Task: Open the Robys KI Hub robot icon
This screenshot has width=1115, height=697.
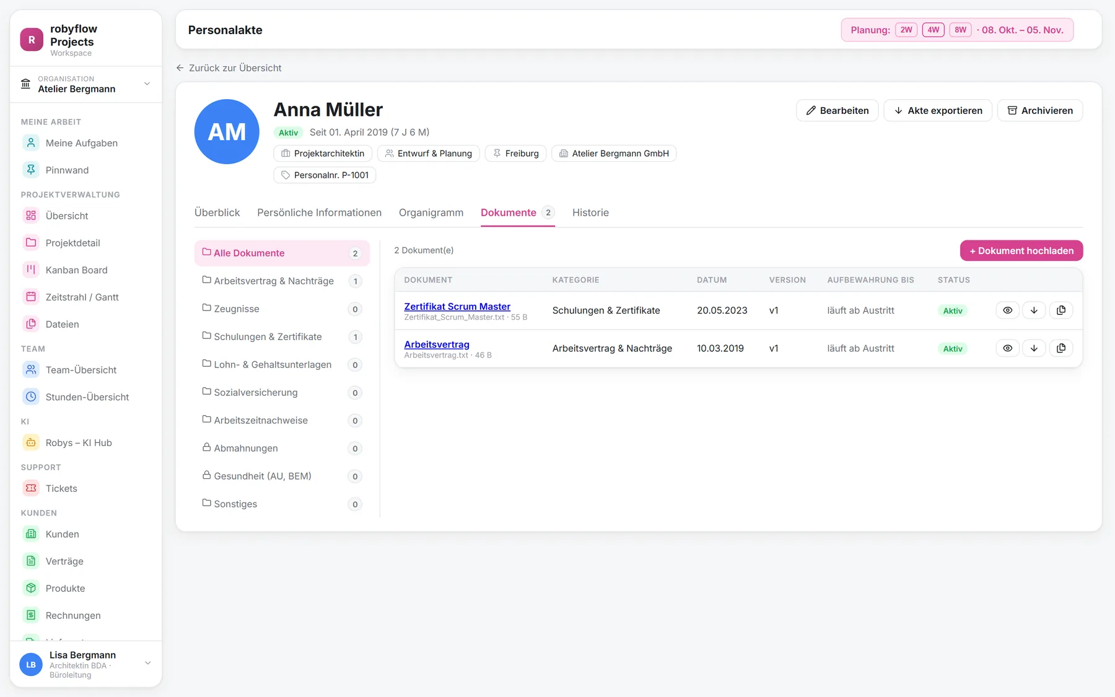Action: click(x=31, y=442)
